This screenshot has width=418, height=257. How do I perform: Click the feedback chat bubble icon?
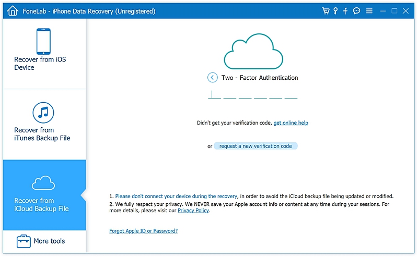356,11
